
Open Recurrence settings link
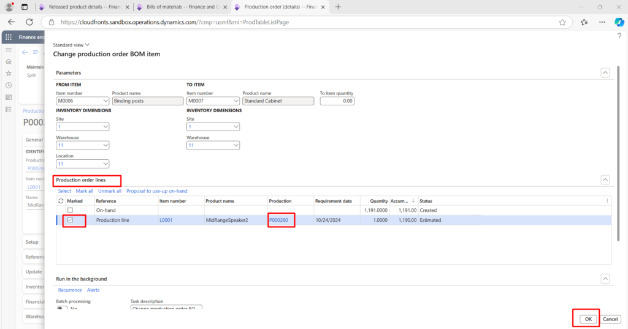pyautogui.click(x=70, y=290)
